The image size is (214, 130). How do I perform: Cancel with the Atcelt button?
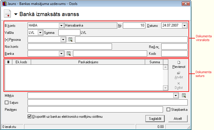click(178, 119)
